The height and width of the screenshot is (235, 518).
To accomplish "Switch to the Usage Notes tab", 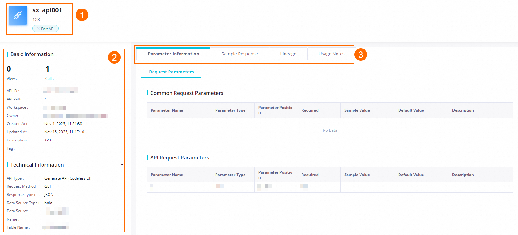I will pos(331,54).
